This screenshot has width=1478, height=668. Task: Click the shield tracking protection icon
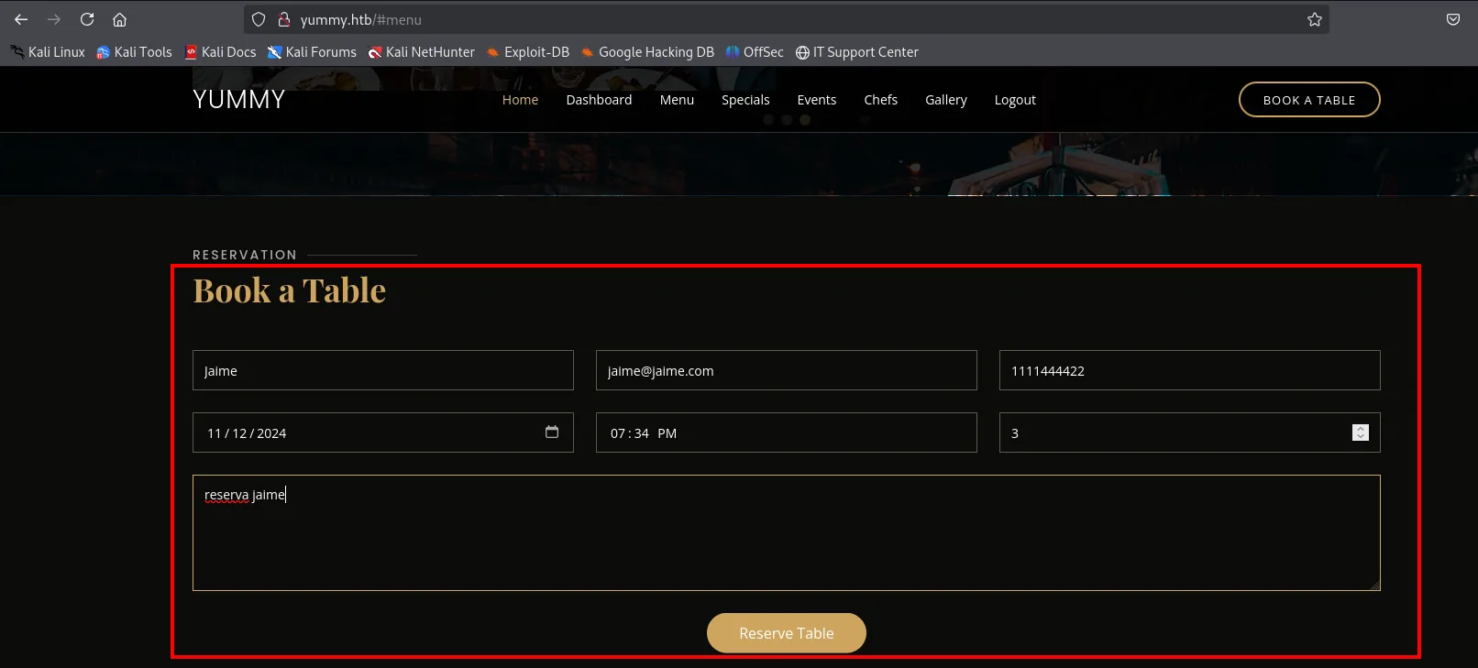(x=259, y=19)
